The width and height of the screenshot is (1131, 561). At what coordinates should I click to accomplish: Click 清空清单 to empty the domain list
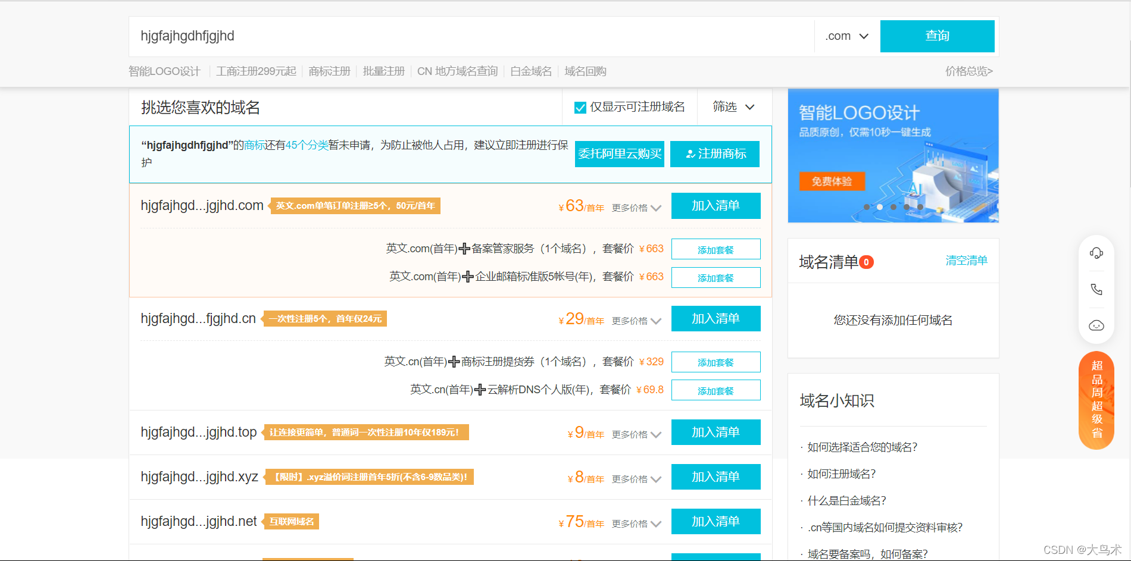(966, 260)
